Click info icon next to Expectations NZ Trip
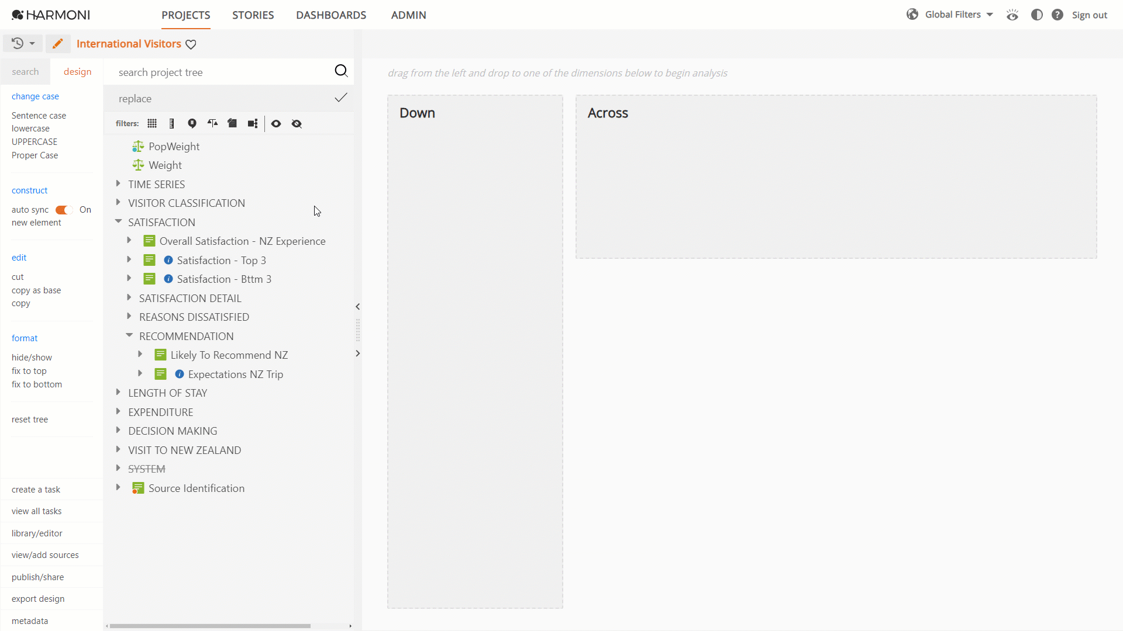Screen dimensions: 1123x631 click(180, 374)
